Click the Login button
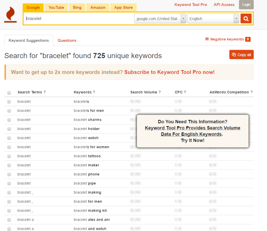Screen dimensions: 267x231 (246, 5)
